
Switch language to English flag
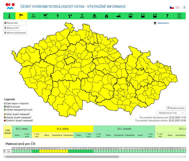pos(177,8)
